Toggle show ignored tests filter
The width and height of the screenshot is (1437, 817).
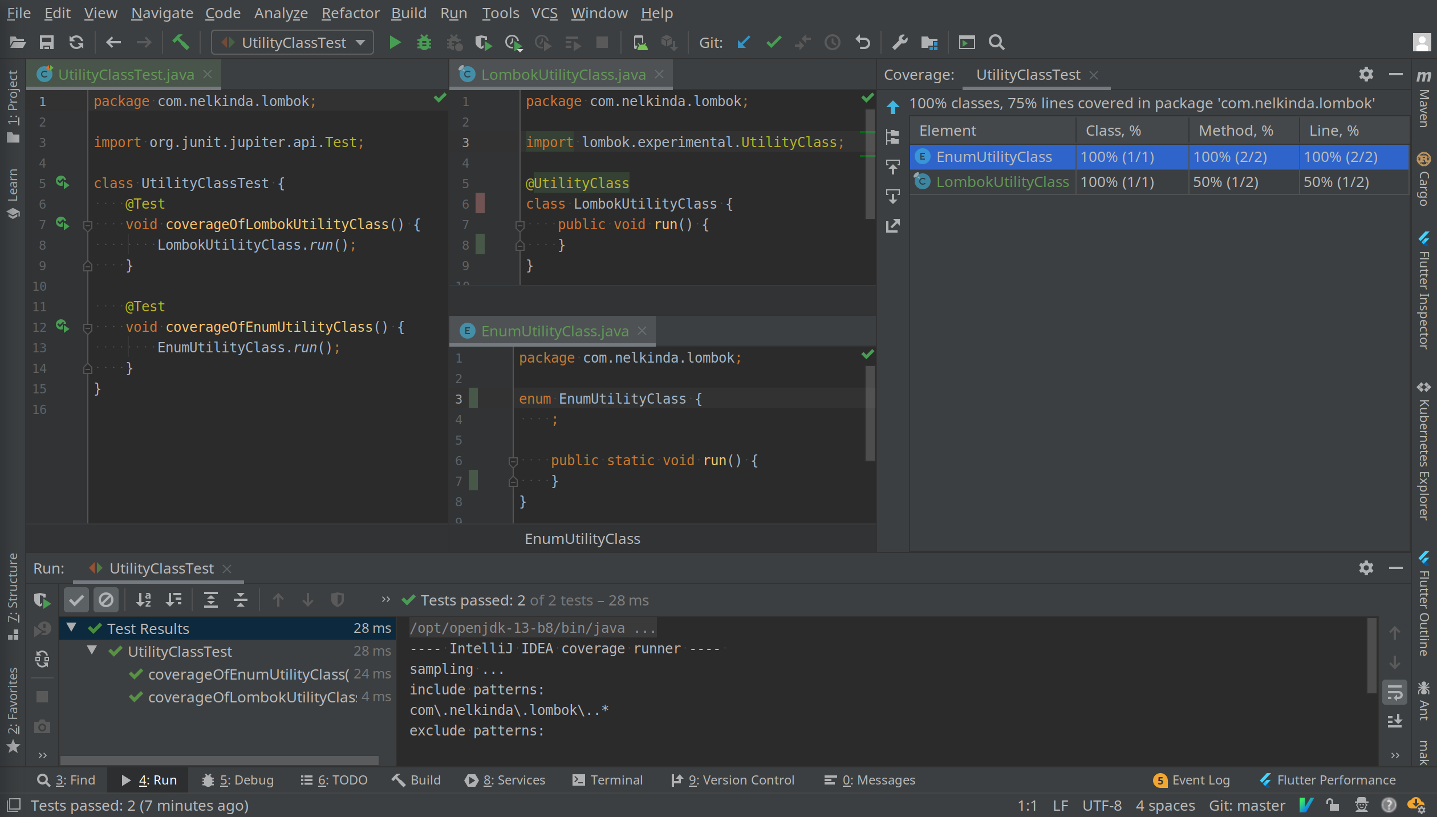pos(107,600)
